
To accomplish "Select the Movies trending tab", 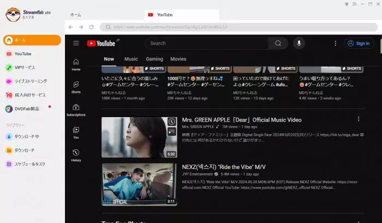I will coord(178,59).
